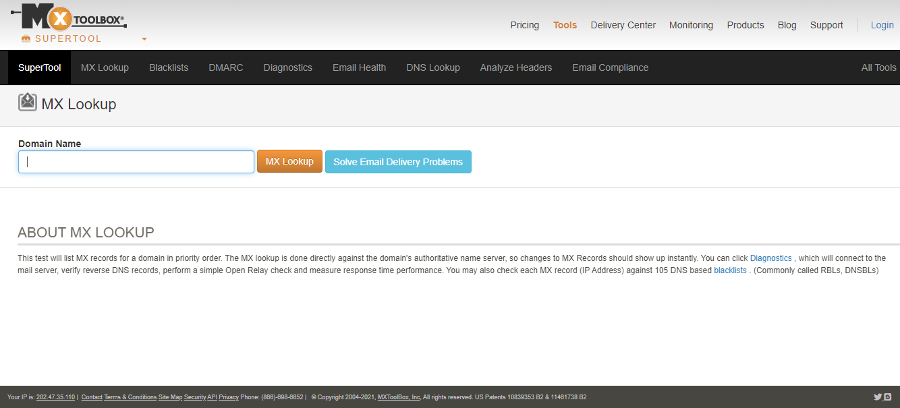Open the Twitter icon in footer
900x408 pixels.
click(x=878, y=397)
